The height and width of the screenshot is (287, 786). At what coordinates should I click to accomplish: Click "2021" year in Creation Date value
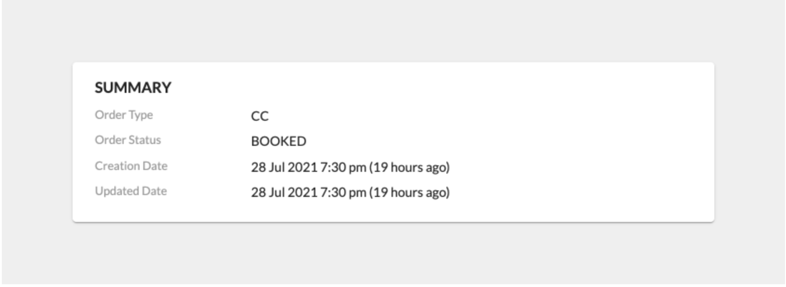point(302,167)
